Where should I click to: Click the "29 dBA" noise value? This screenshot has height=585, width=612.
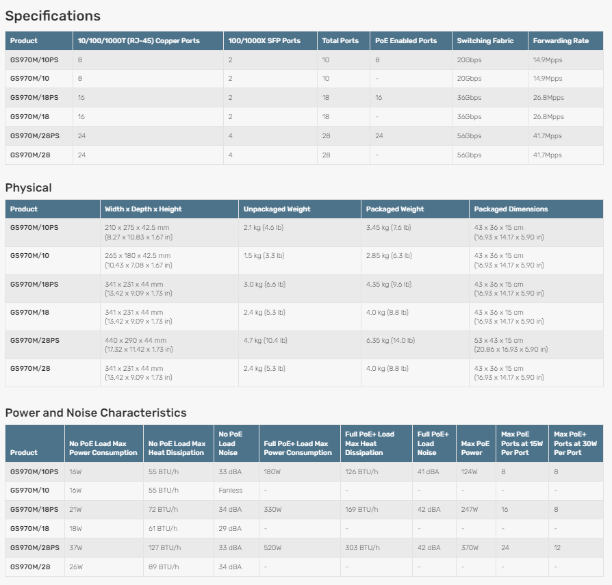pyautogui.click(x=230, y=529)
